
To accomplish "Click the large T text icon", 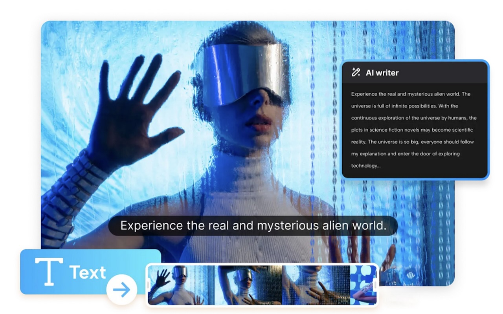I will (x=49, y=271).
